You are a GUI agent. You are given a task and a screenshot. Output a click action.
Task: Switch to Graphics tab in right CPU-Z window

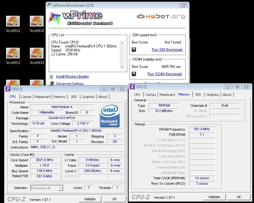click(213, 95)
